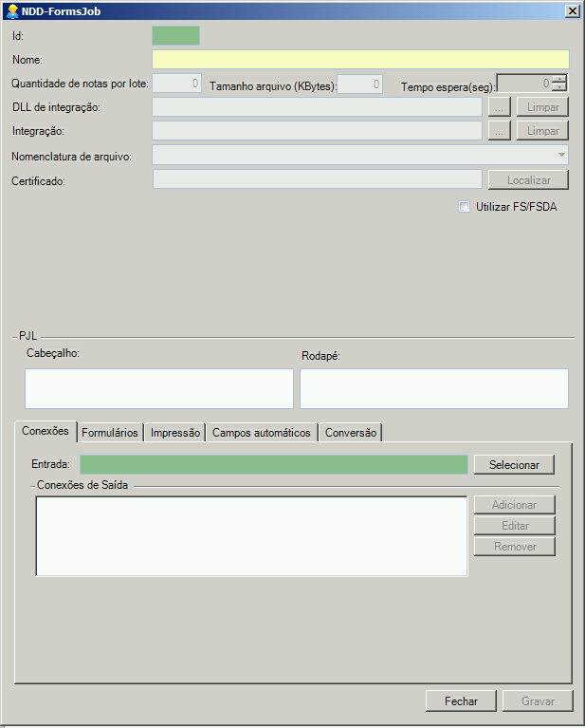Decrease Tempo espera with down arrow
The image size is (585, 728).
point(560,87)
